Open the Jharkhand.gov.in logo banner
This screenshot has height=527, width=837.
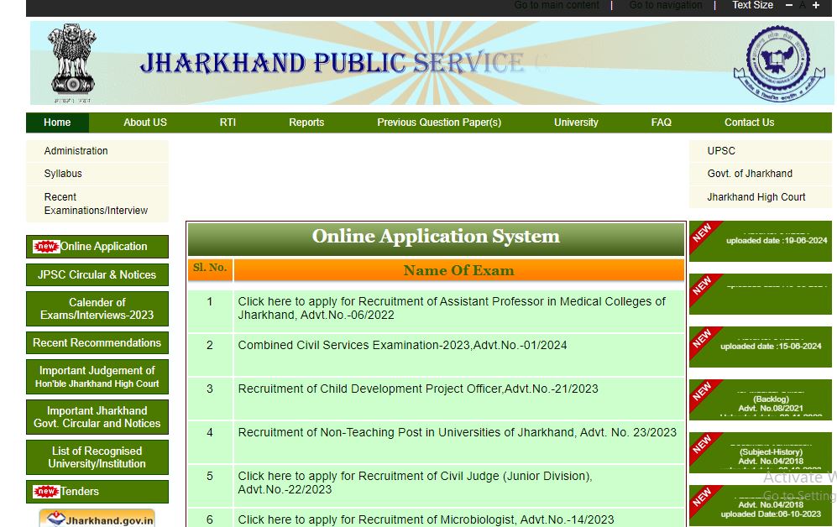[x=97, y=519]
